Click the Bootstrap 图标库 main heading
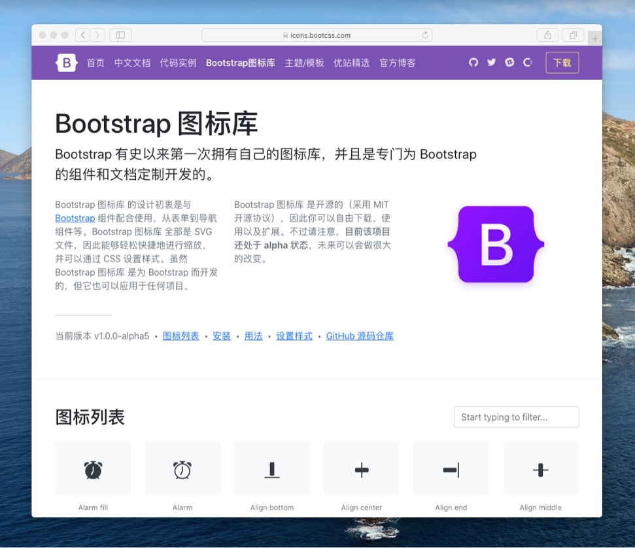The width and height of the screenshot is (635, 548). 156,124
